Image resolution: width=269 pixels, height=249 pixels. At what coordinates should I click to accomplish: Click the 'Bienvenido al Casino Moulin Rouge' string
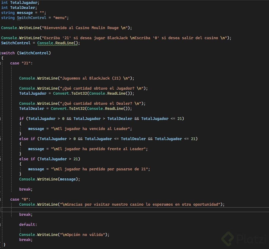click(85, 28)
